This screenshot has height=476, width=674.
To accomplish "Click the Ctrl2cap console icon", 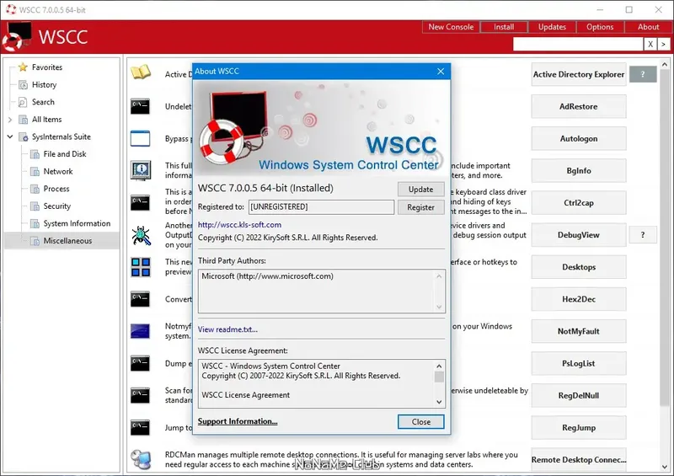I will 140,202.
